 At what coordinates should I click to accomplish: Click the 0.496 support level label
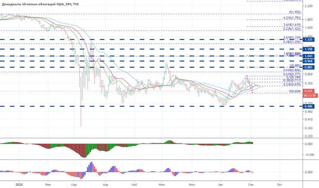308,106
